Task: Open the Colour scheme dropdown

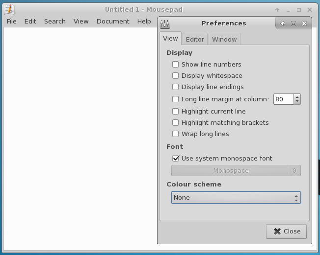Action: tap(236, 197)
